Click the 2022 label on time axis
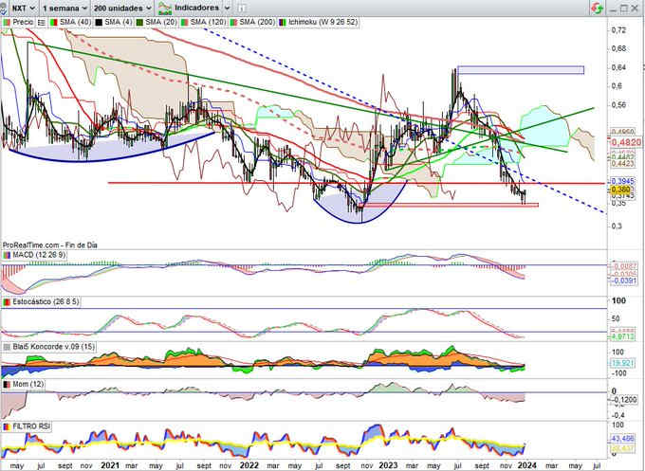The height and width of the screenshot is (471, 645). (x=249, y=465)
